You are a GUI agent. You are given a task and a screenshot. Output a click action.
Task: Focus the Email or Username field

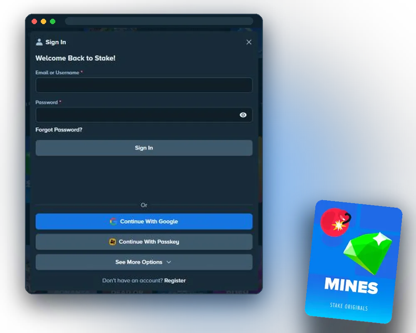click(144, 85)
